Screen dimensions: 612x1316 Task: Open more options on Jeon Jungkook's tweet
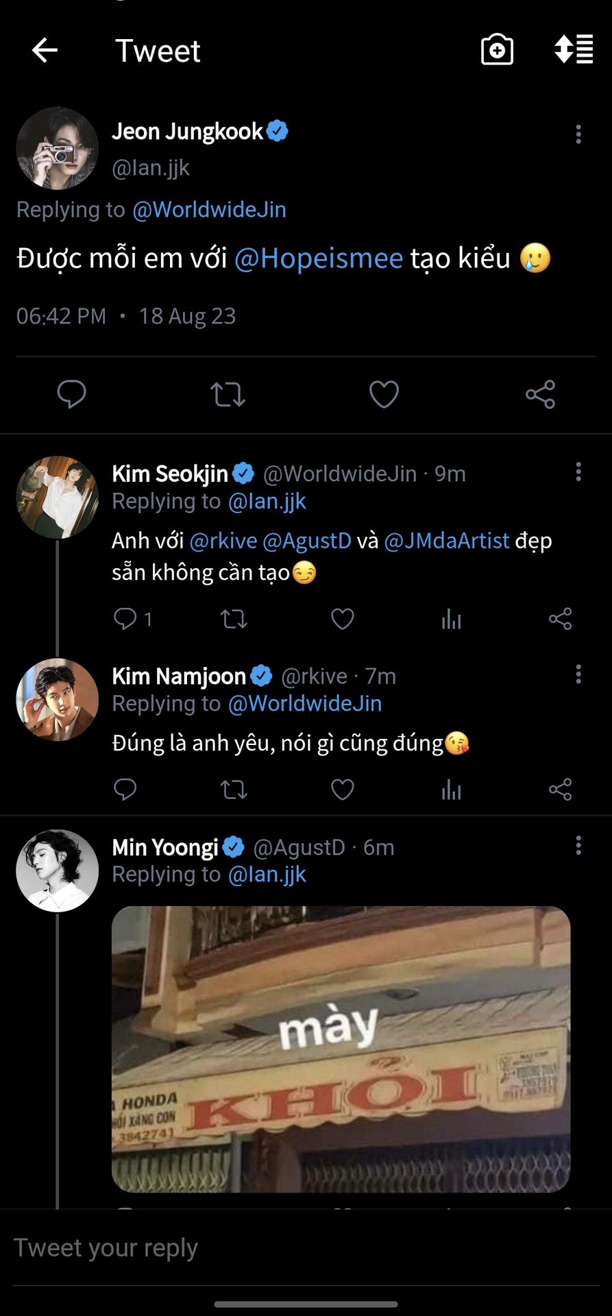pos(578,134)
